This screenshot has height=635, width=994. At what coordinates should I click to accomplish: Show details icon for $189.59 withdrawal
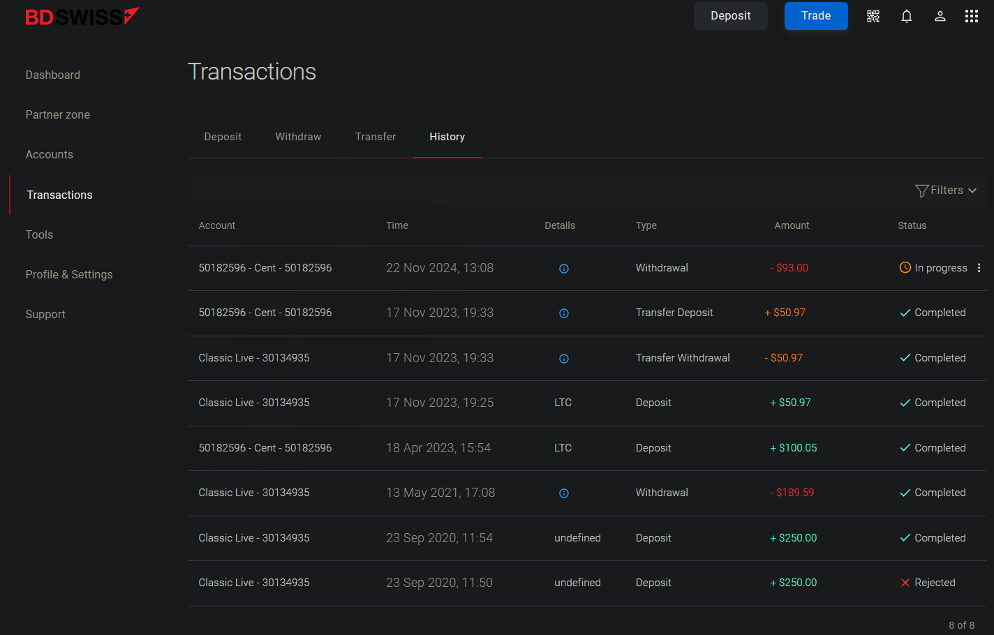pos(563,493)
